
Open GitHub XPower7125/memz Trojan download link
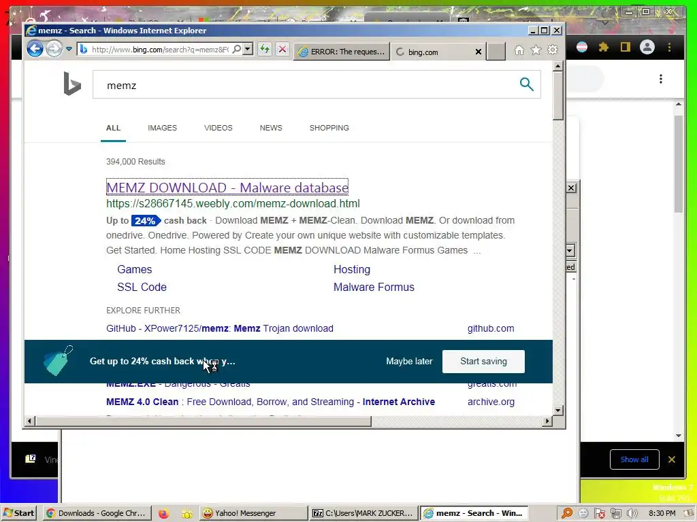tap(220, 328)
